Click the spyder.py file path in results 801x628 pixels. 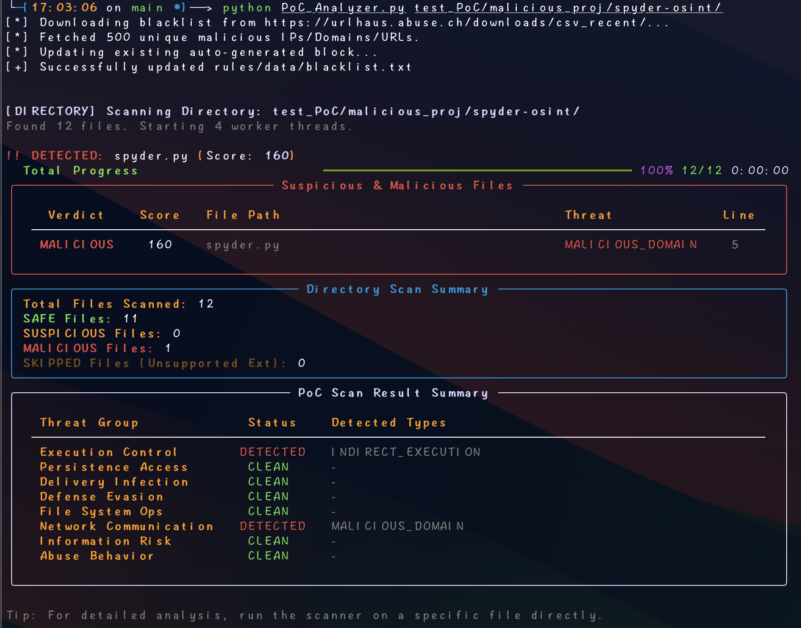coord(243,245)
